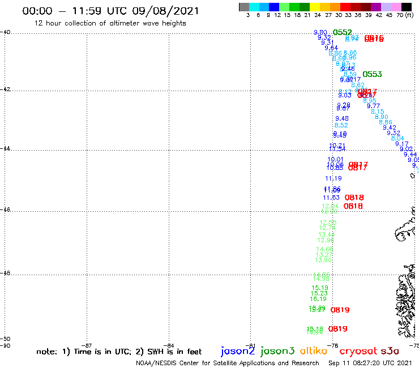Screen dimensions: 419x368
Task: Select the bright red 33 ft legend swatch
Action: [345, 7]
